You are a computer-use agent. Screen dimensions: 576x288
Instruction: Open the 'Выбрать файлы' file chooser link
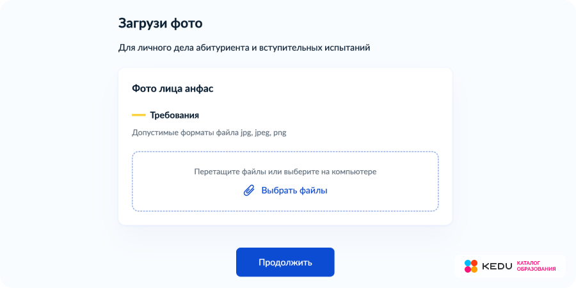point(294,190)
